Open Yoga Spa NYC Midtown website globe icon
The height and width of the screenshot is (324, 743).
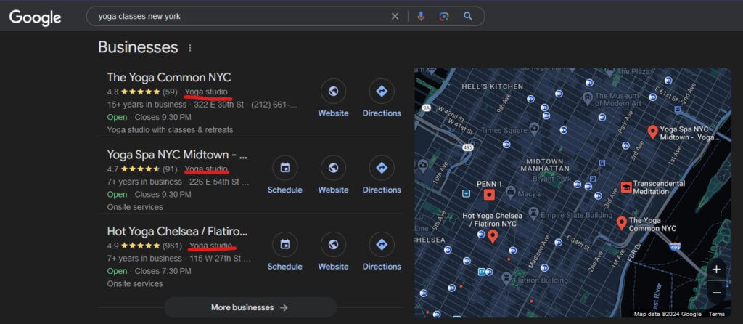[333, 168]
